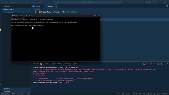Open the File menu

point(2,2)
